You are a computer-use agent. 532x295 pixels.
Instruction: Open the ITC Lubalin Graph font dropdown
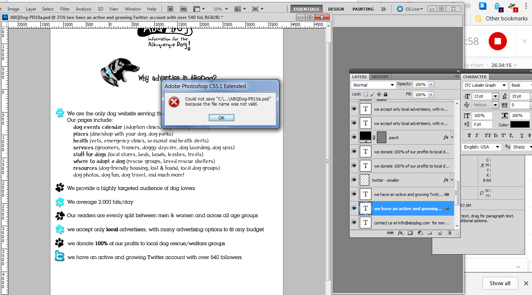[485, 85]
